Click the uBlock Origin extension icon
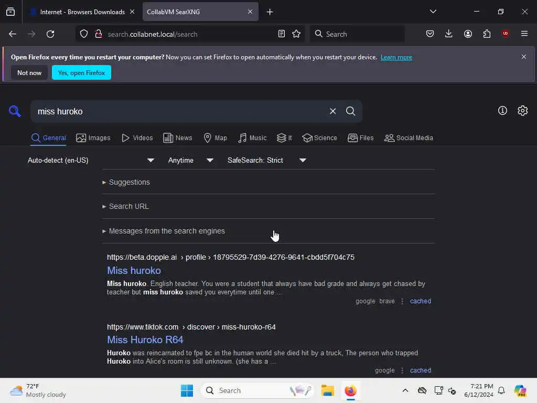The height and width of the screenshot is (403, 537). [506, 34]
